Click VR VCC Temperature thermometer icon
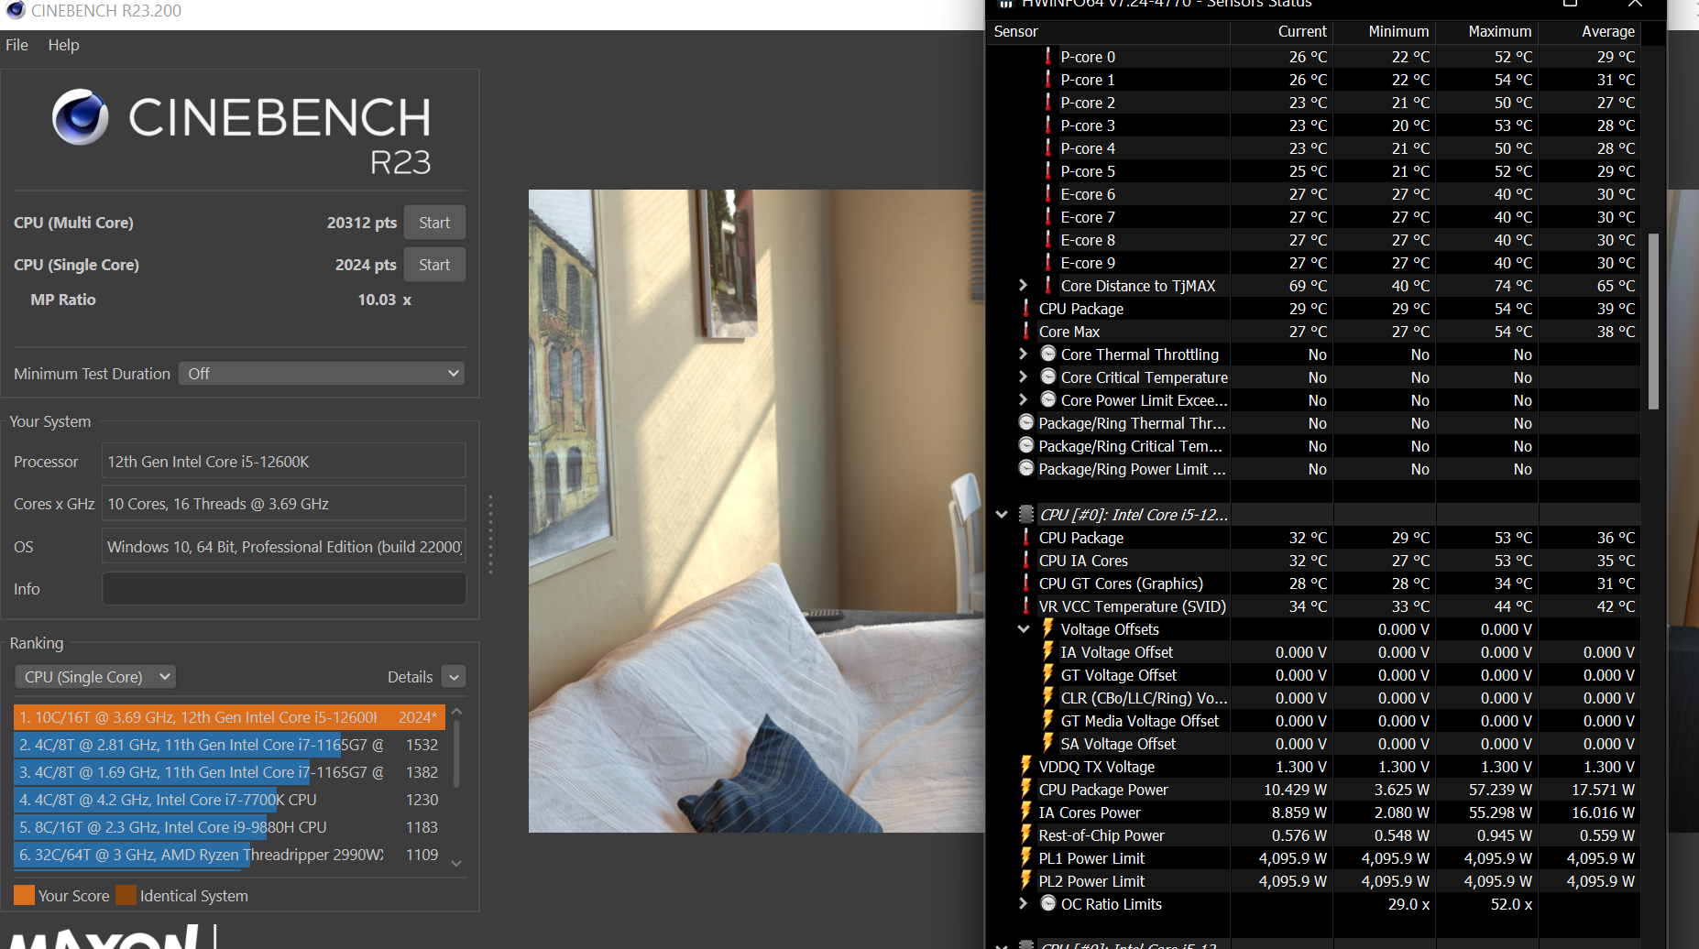Viewport: 1699px width, 949px height. click(1026, 605)
